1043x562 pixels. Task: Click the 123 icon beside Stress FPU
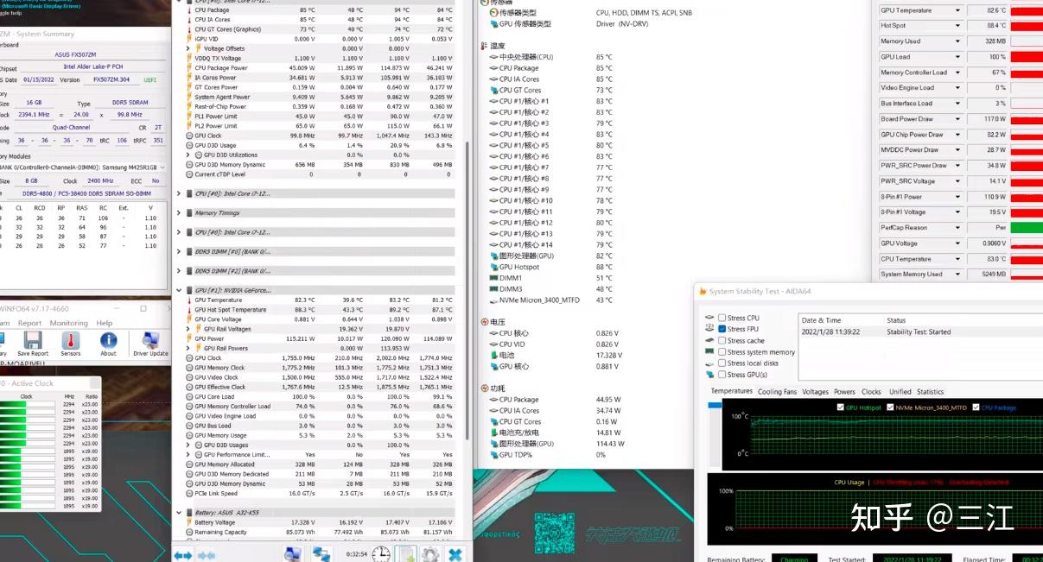[x=710, y=329]
